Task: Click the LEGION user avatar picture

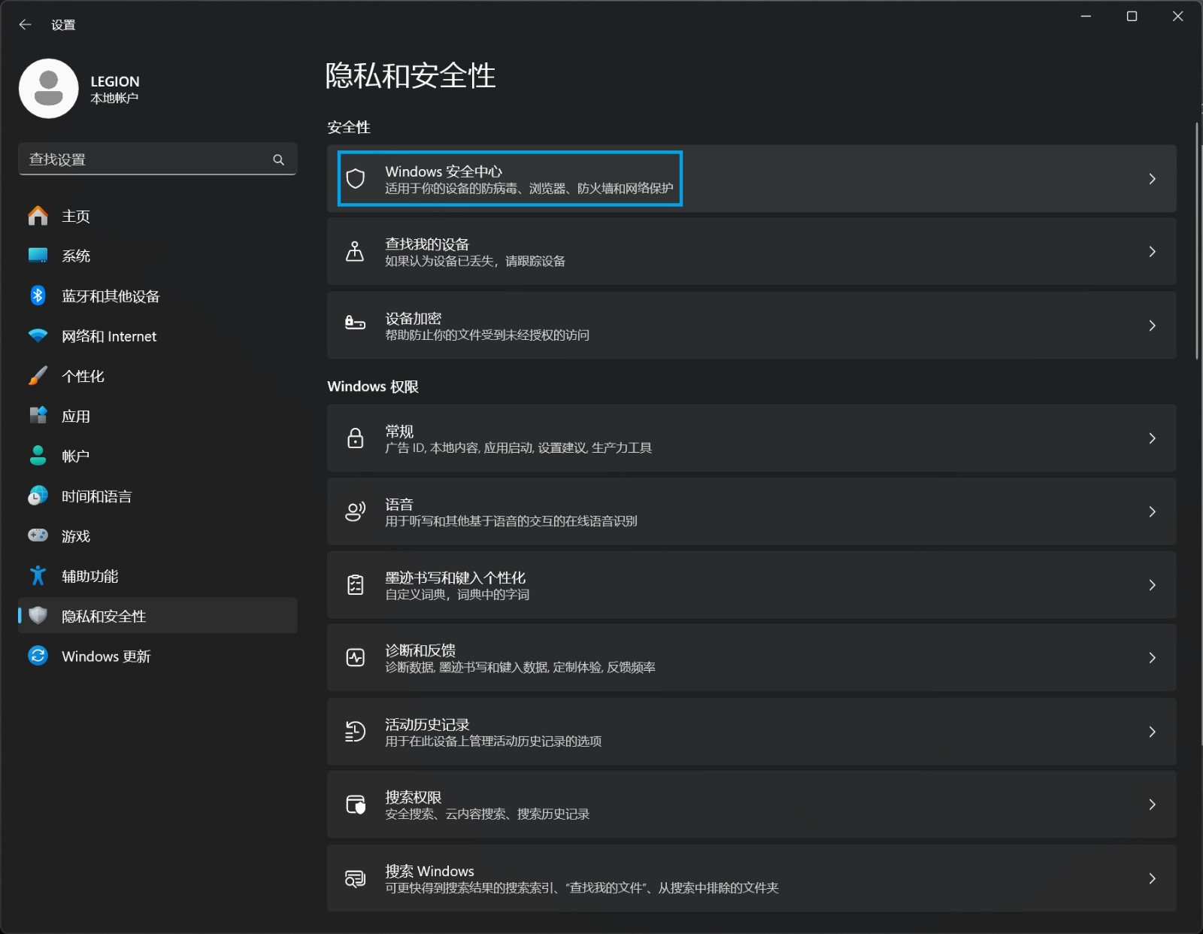Action: tap(49, 89)
